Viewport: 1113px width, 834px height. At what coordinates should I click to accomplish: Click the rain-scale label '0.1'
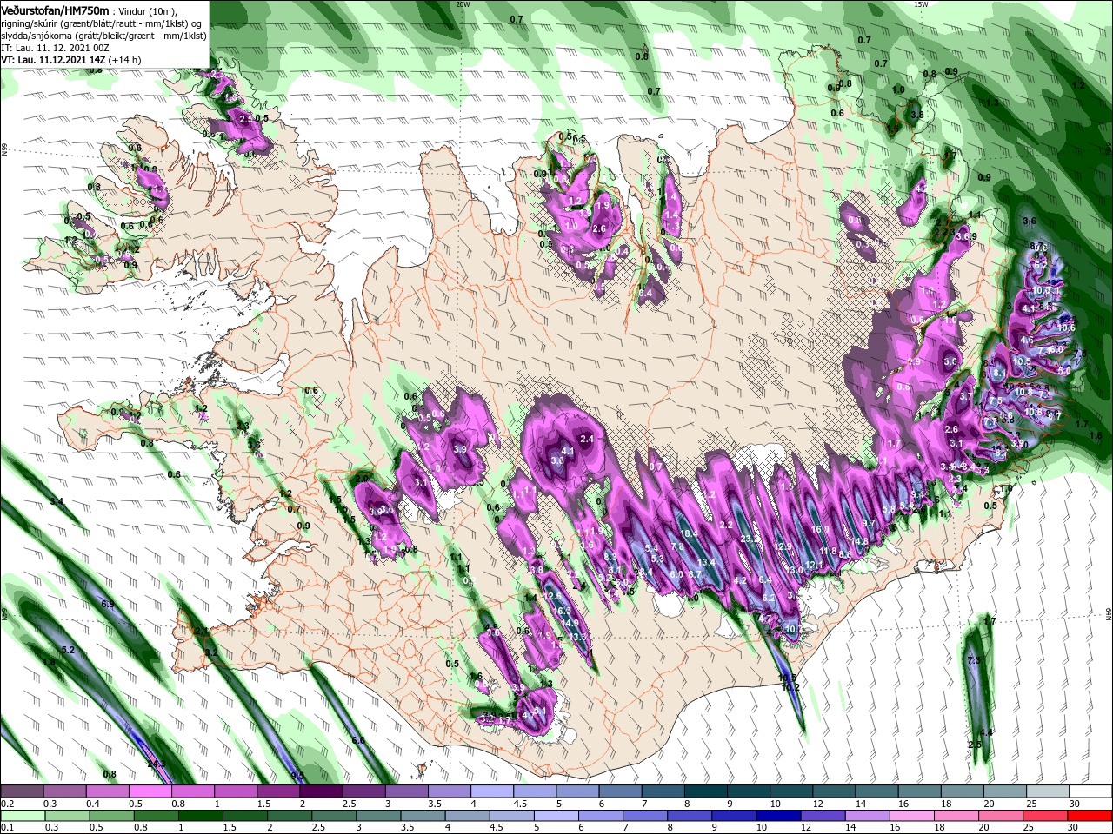click(7, 827)
